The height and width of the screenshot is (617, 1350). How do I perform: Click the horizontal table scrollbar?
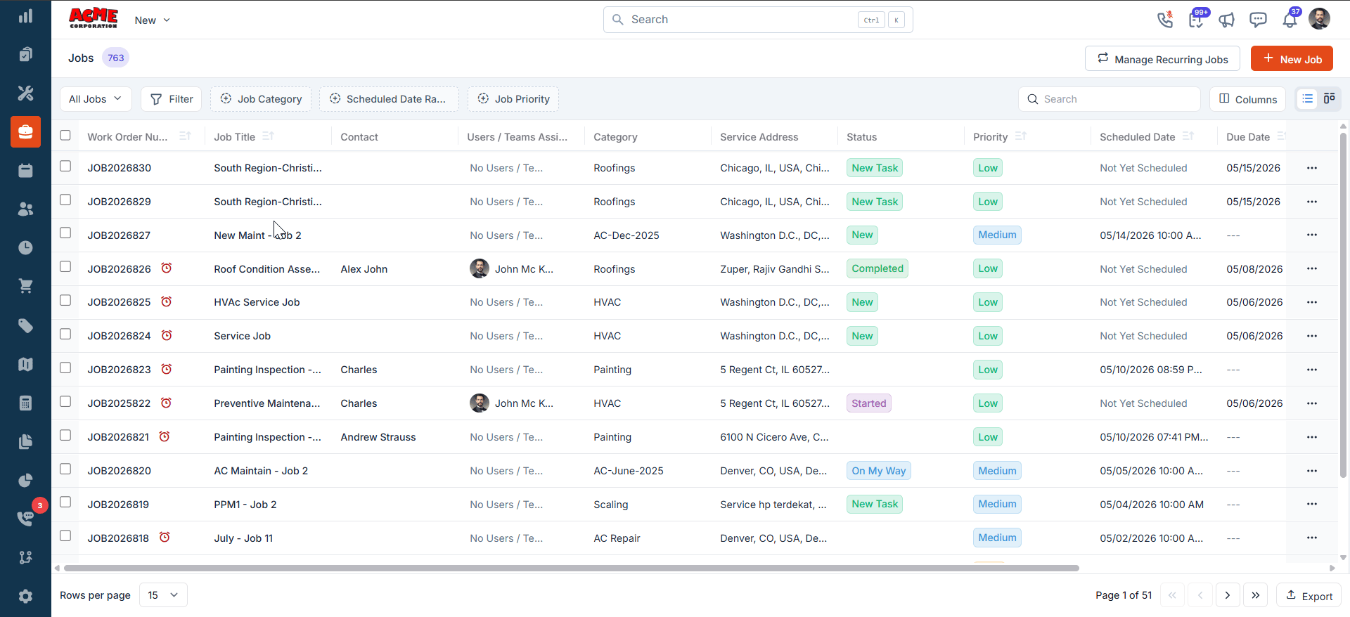571,568
